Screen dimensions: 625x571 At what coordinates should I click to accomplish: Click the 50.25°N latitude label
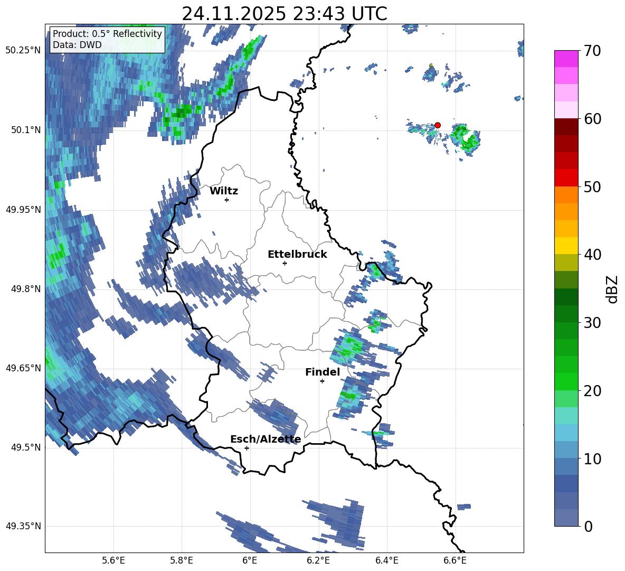click(23, 51)
